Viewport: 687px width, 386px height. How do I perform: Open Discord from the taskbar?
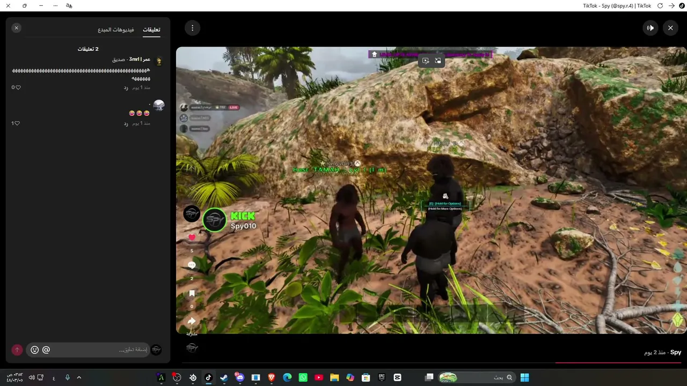coord(240,377)
